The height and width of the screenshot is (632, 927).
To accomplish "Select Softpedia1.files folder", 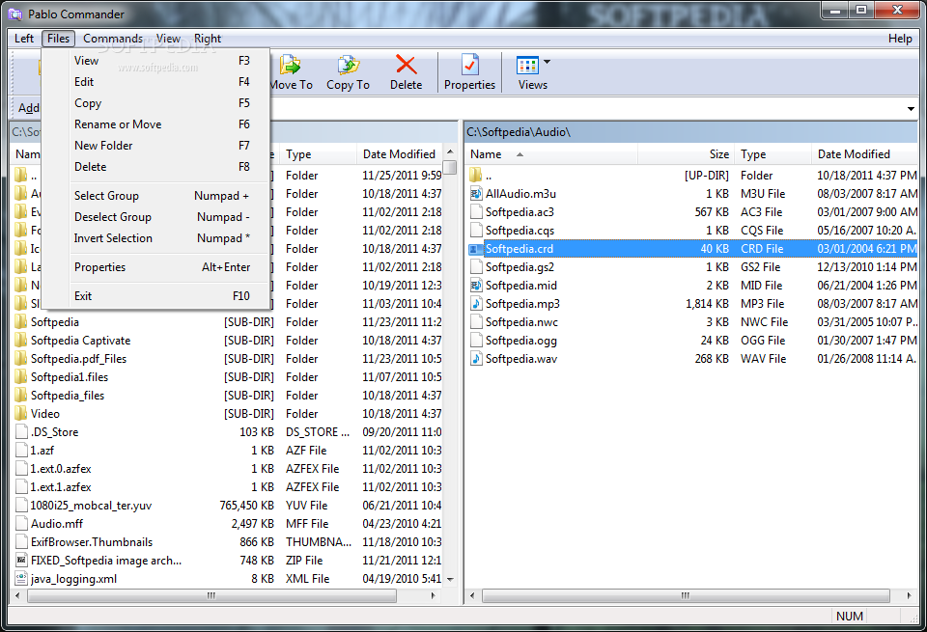I will (x=70, y=377).
